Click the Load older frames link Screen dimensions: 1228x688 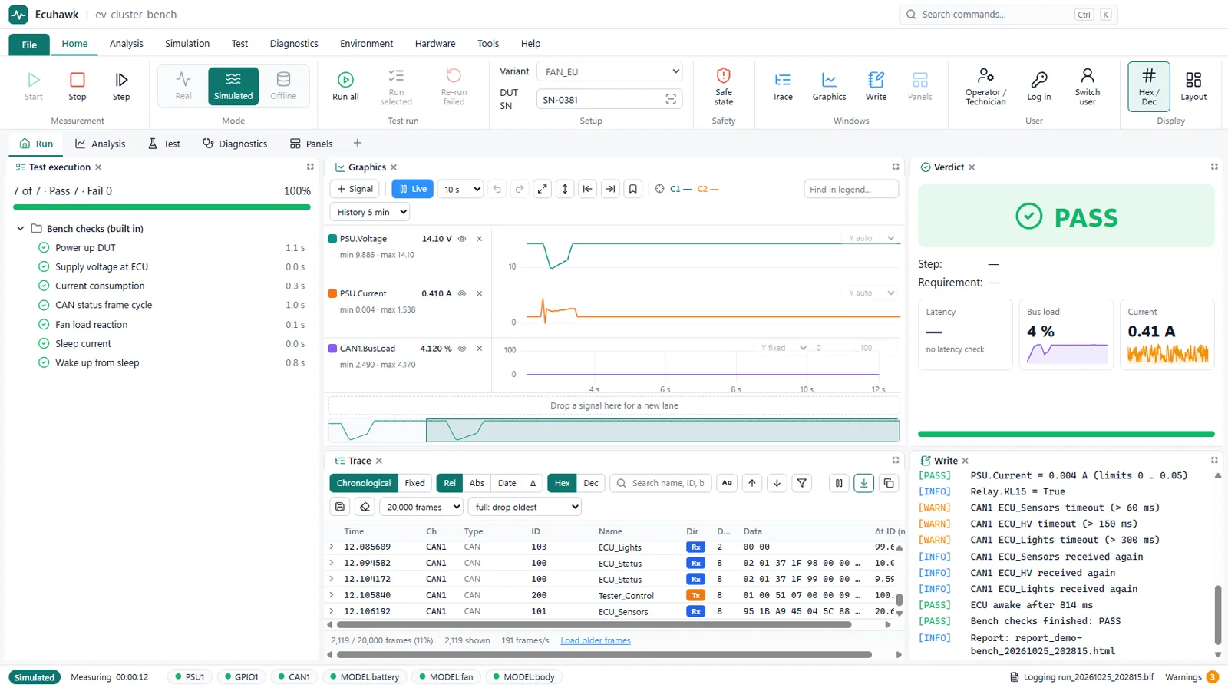coord(596,640)
